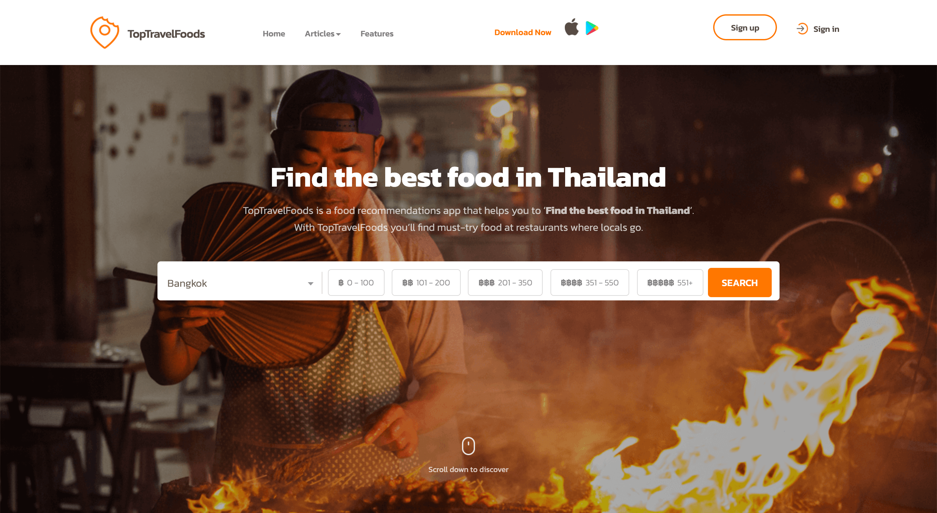This screenshot has width=937, height=513.
Task: Click the TopTravelFoods map-pin logo icon
Action: 104,33
